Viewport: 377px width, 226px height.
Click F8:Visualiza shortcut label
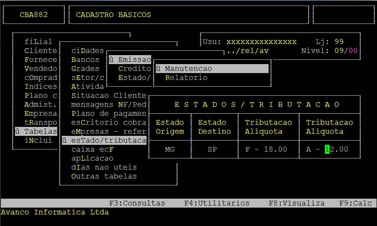click(296, 203)
